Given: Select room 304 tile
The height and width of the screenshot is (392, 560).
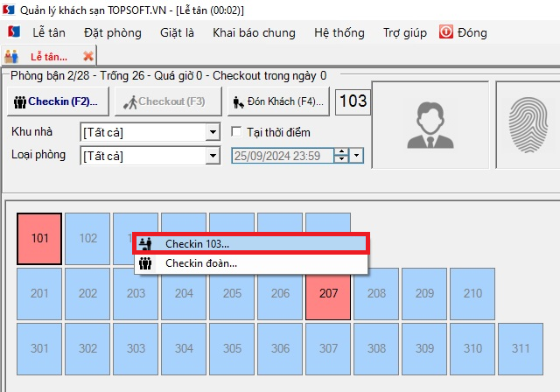Looking at the screenshot, I should (x=184, y=349).
